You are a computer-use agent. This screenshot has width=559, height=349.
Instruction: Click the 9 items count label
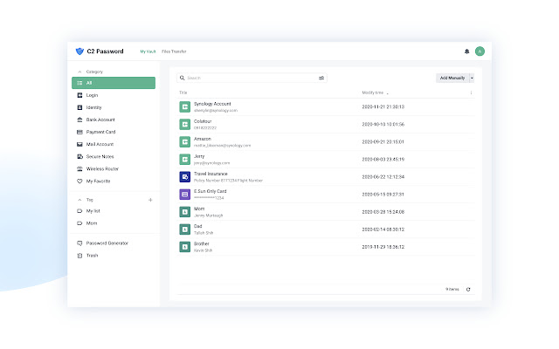(452, 289)
